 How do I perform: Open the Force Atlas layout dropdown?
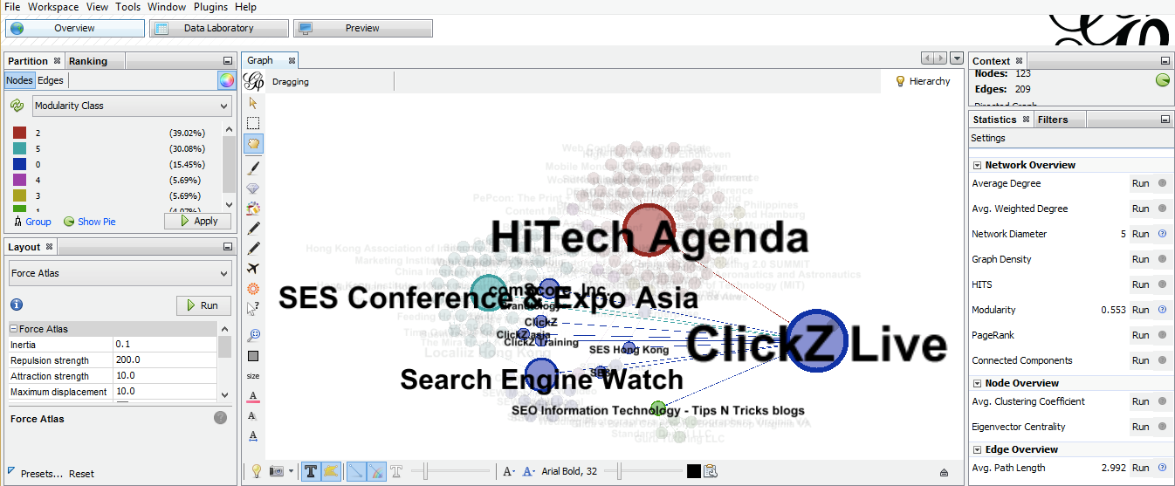[x=120, y=273]
